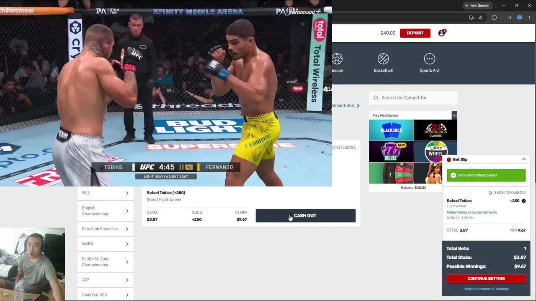Image resolution: width=536 pixels, height=301 pixels.
Task: Click the Ask Gemini button
Action: coord(477,5)
